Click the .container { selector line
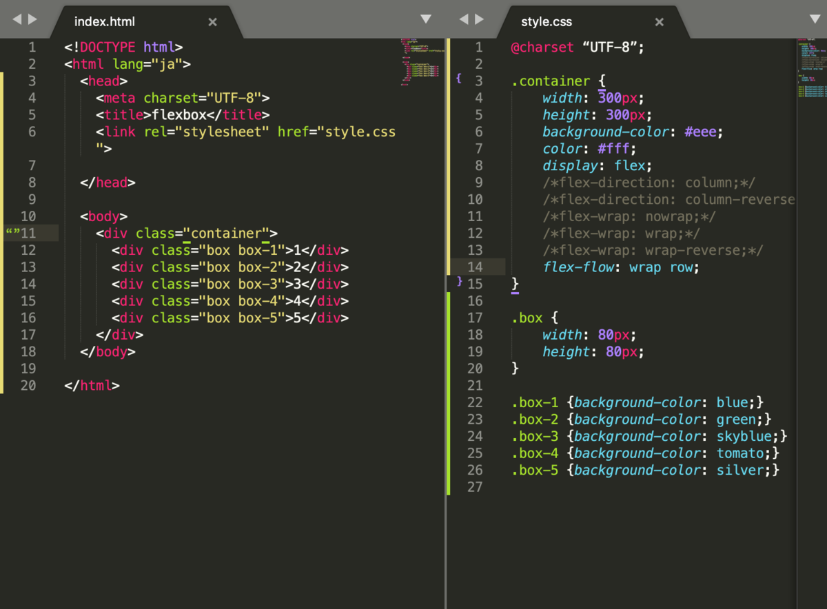The height and width of the screenshot is (609, 827). (x=558, y=81)
